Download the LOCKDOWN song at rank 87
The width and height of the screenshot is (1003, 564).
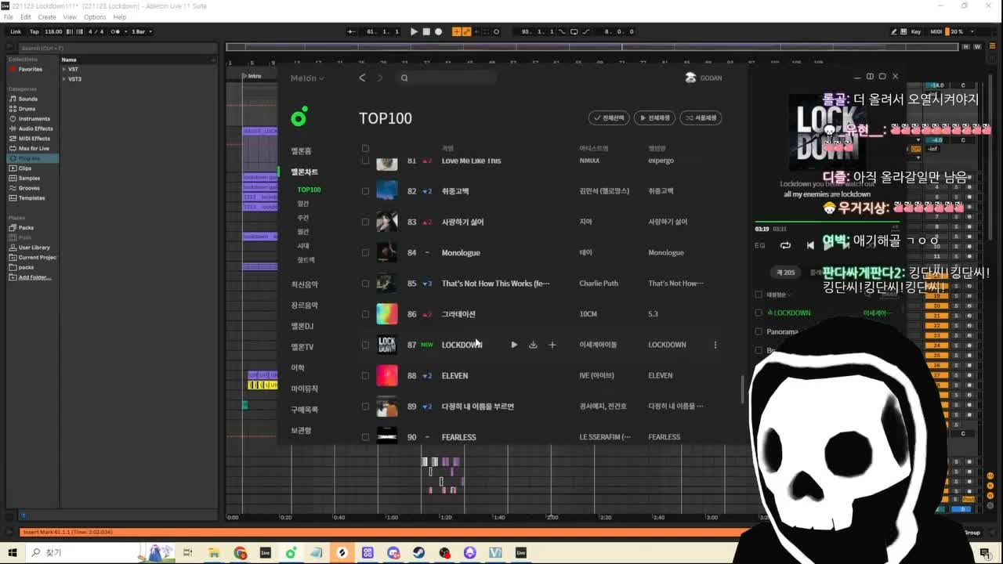click(533, 345)
